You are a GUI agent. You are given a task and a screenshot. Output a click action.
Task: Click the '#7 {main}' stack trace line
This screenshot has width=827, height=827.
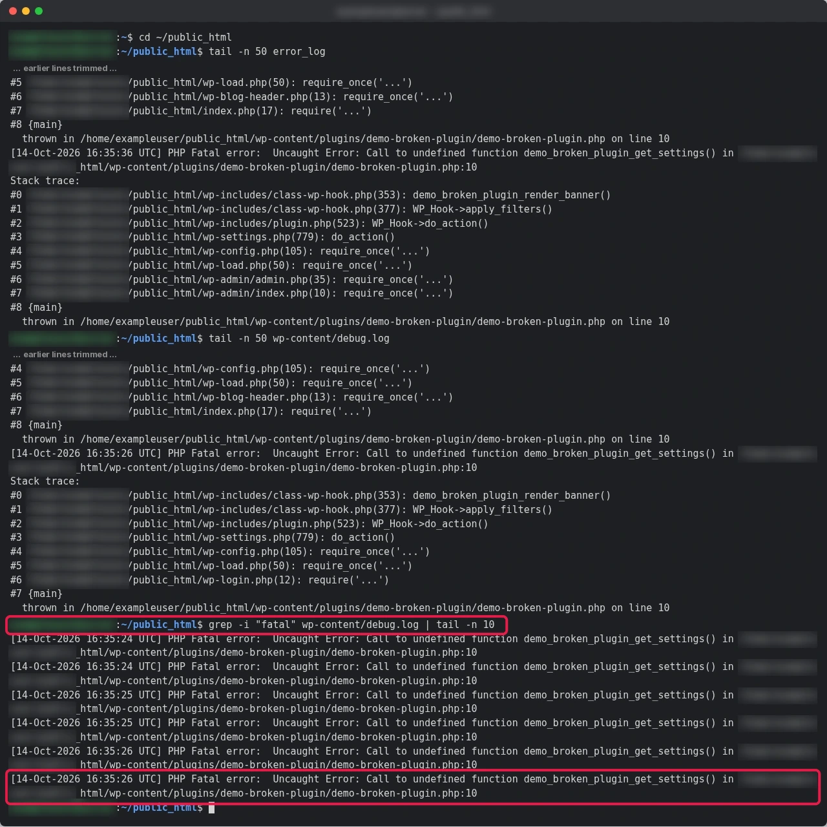point(36,594)
